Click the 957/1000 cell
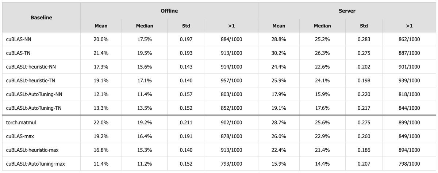The height and width of the screenshot is (173, 438). coord(231,81)
